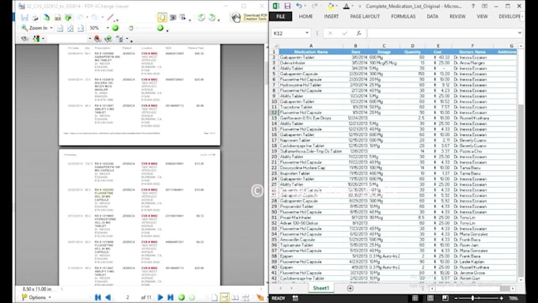538x303 pixels.
Task: Go to last page in PDF viewer
Action: [170, 297]
